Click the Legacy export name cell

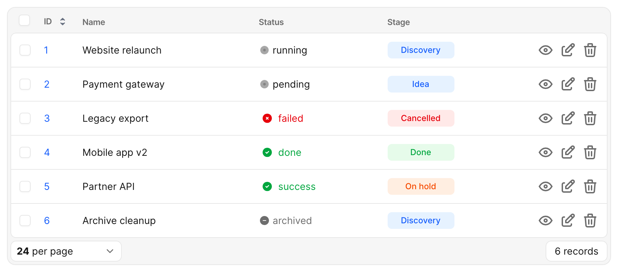tap(115, 118)
